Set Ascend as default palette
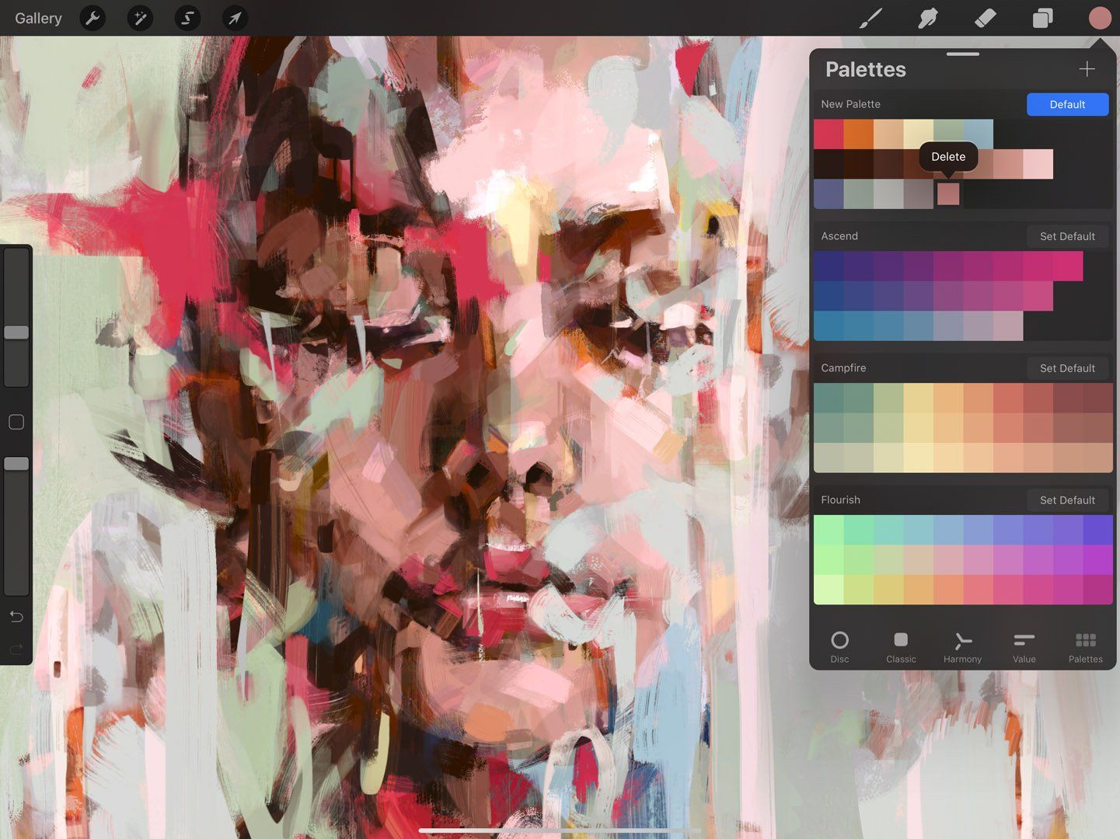The height and width of the screenshot is (839, 1120). click(x=1067, y=235)
